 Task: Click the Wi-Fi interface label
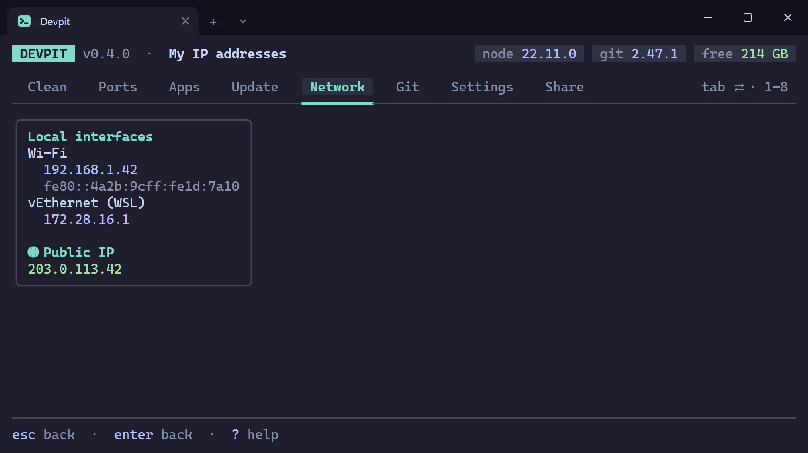click(47, 153)
